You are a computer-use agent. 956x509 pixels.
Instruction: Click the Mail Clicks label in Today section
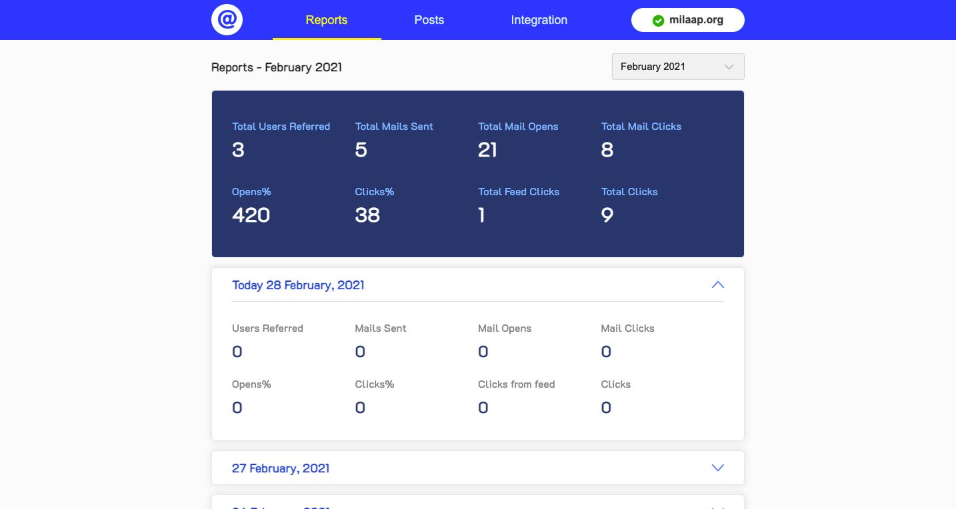tap(627, 328)
